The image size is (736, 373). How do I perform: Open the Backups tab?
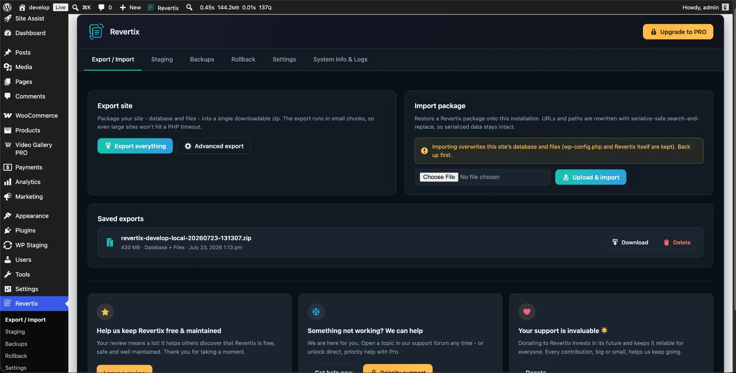(202, 59)
